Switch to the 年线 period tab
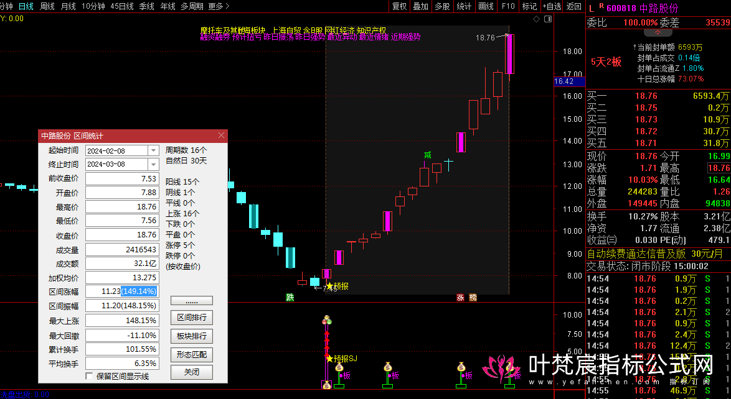This screenshot has width=731, height=399. 167,6
